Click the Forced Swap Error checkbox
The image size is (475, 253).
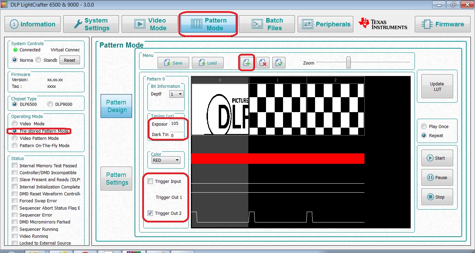pyautogui.click(x=15, y=201)
